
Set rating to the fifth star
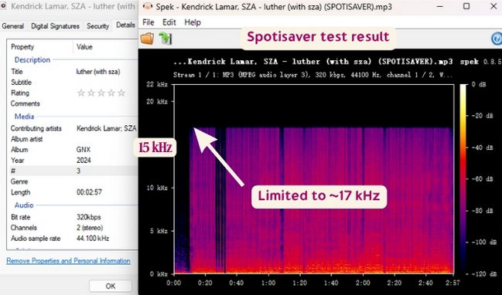(121, 93)
